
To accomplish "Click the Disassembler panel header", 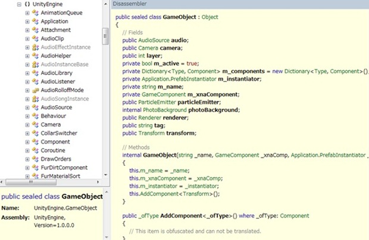I will coord(240,4).
